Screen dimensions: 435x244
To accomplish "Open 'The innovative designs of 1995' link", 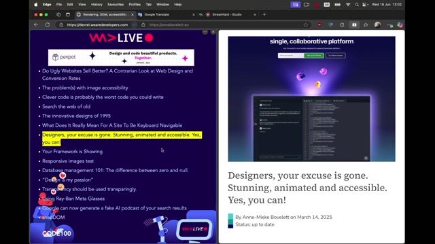I will 76,116.
